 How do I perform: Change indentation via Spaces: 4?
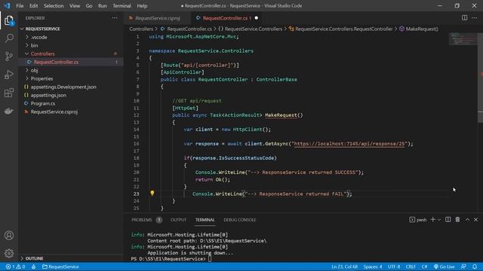[372, 266]
